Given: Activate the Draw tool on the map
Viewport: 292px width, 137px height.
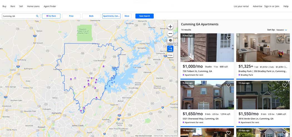Looking at the screenshot, I should point(170,49).
